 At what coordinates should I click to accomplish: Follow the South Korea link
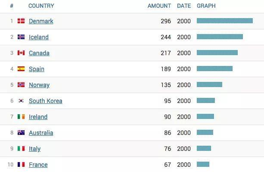pos(46,101)
